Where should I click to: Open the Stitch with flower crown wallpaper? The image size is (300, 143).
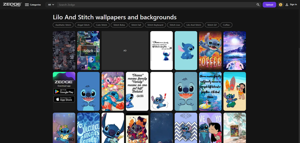click(x=64, y=128)
